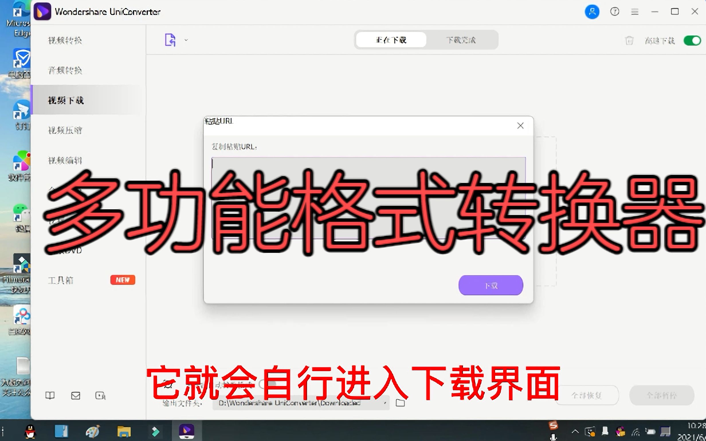Open the Paint palette icon in taskbar
Image resolution: width=706 pixels, height=441 pixels.
coord(93,431)
